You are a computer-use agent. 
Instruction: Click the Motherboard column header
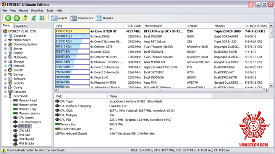[x=163, y=26]
